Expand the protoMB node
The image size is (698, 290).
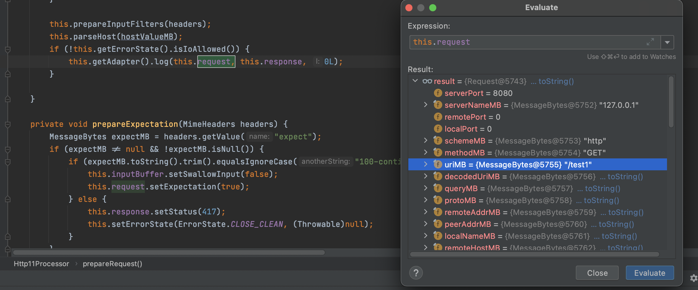426,200
